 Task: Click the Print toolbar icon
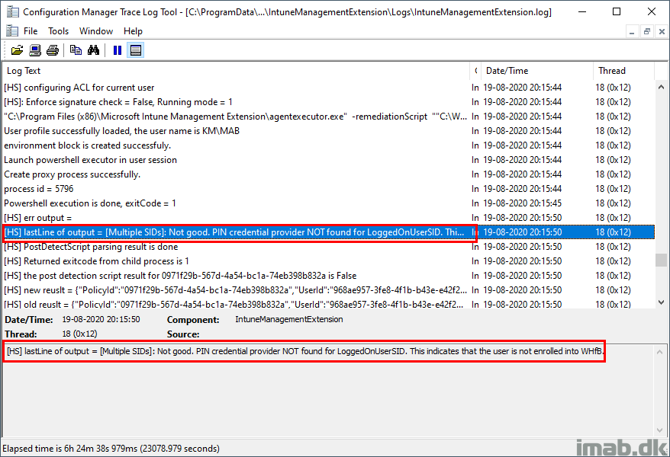[x=53, y=50]
